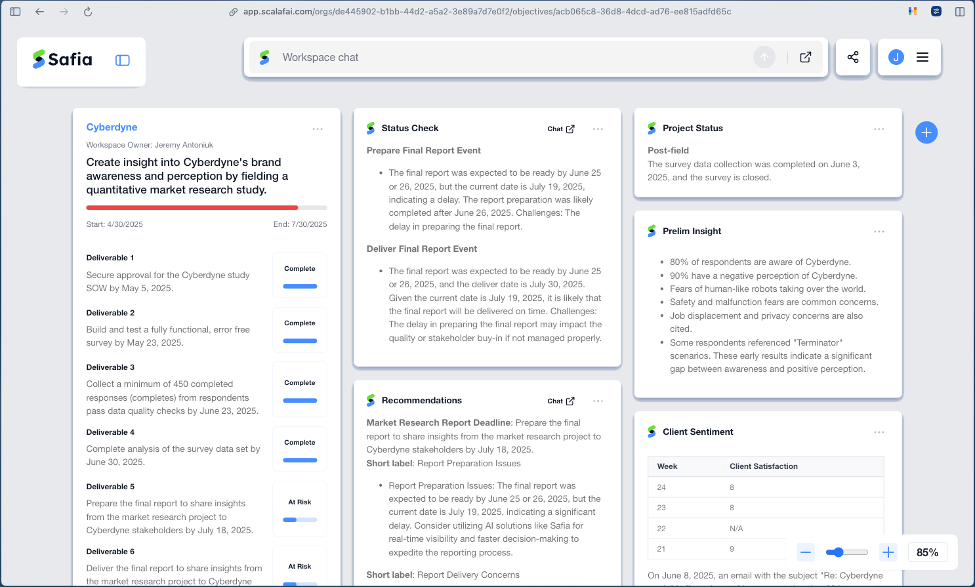Click Deliverable 5 At Risk status button
This screenshot has width=975, height=587.
[300, 509]
